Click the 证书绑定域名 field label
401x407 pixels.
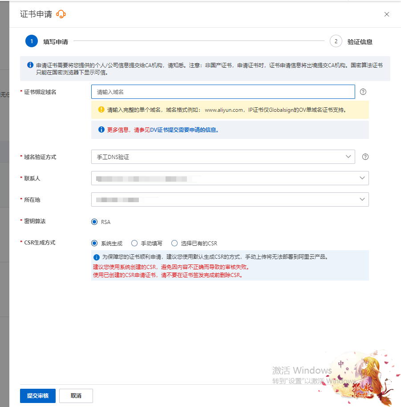40,92
